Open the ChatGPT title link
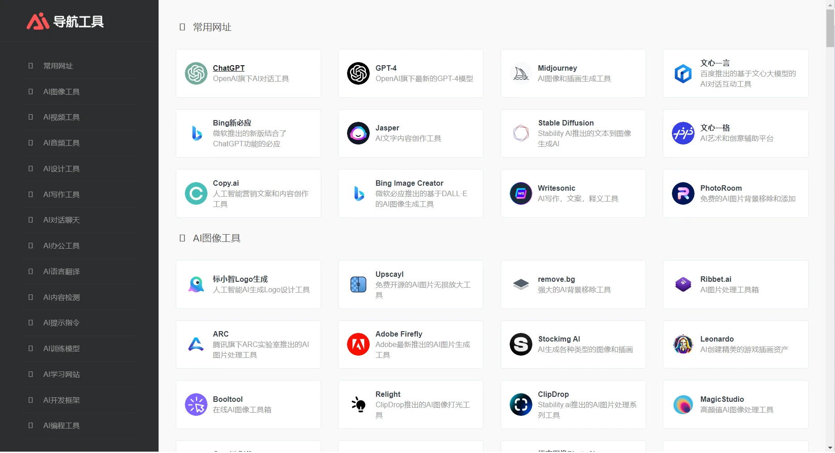The image size is (835, 453). (229, 68)
